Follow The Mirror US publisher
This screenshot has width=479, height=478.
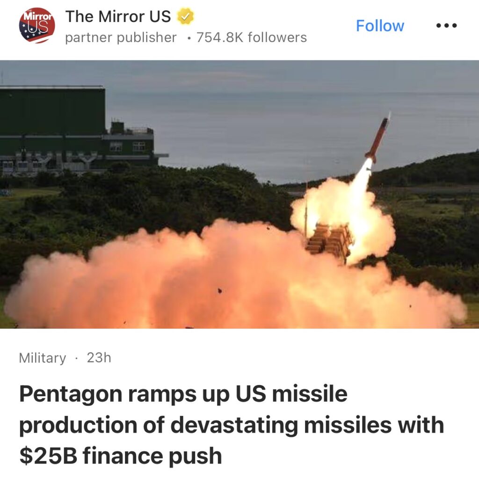[x=380, y=26]
